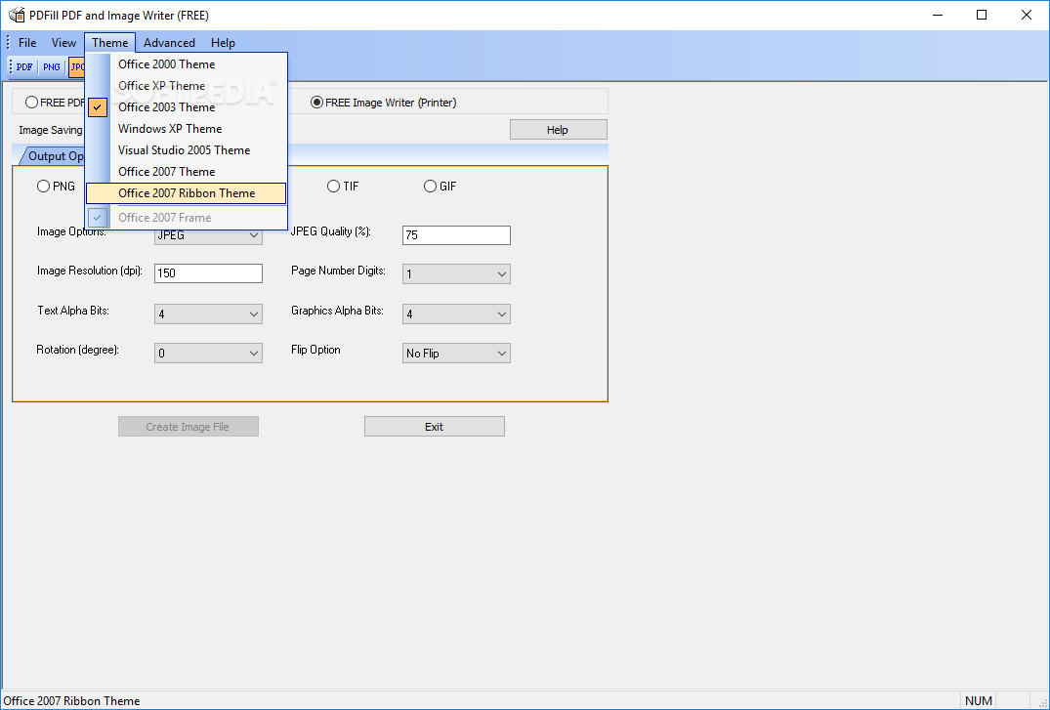This screenshot has width=1050, height=710.
Task: Click the Help button near Image Saving
Action: [558, 130]
